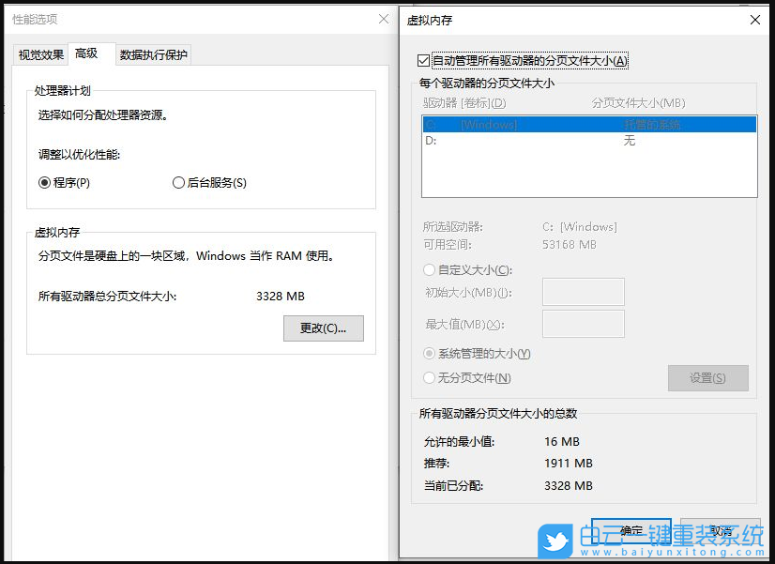点击确定按钮保存虚拟内存设置

tap(631, 530)
